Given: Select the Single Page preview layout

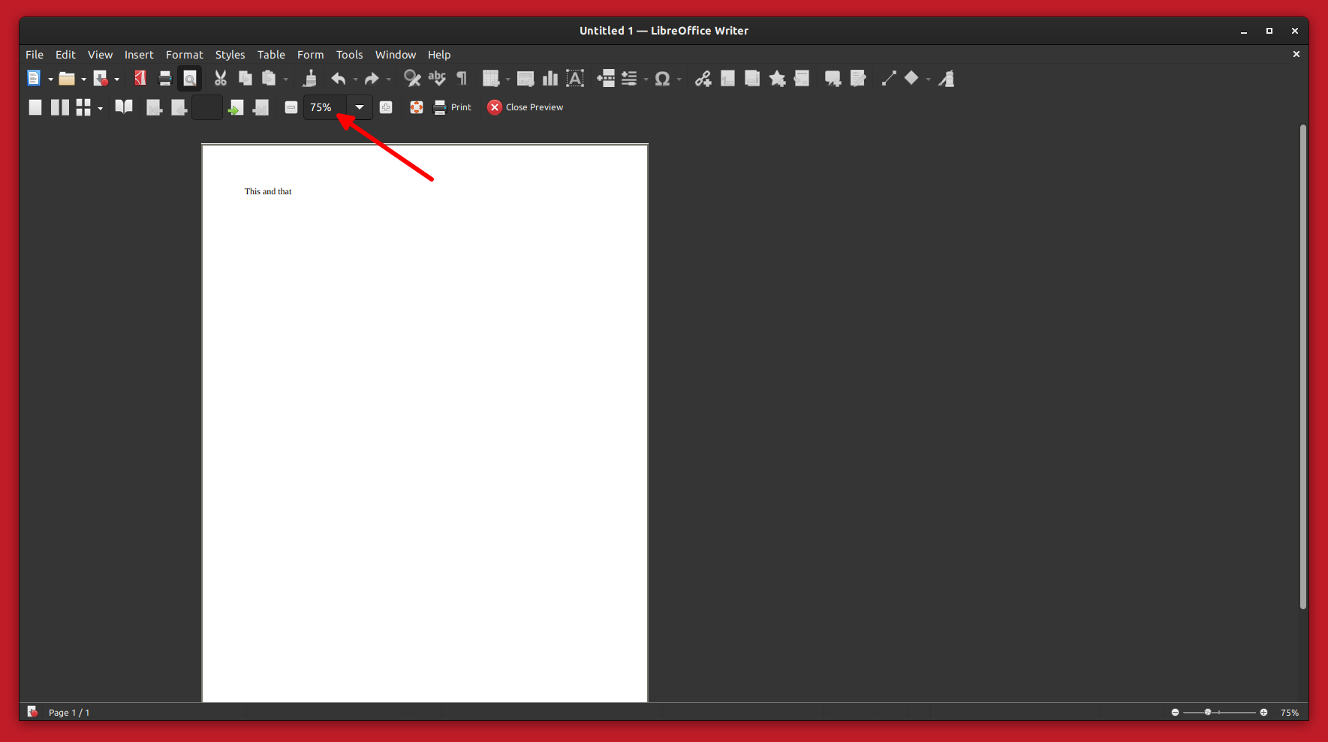Looking at the screenshot, I should click(35, 107).
